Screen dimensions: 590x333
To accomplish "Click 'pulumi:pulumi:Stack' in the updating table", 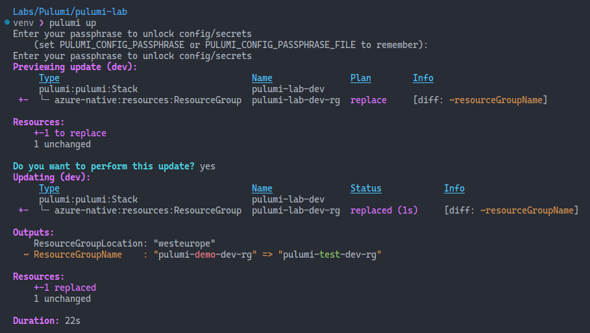I will (x=88, y=199).
